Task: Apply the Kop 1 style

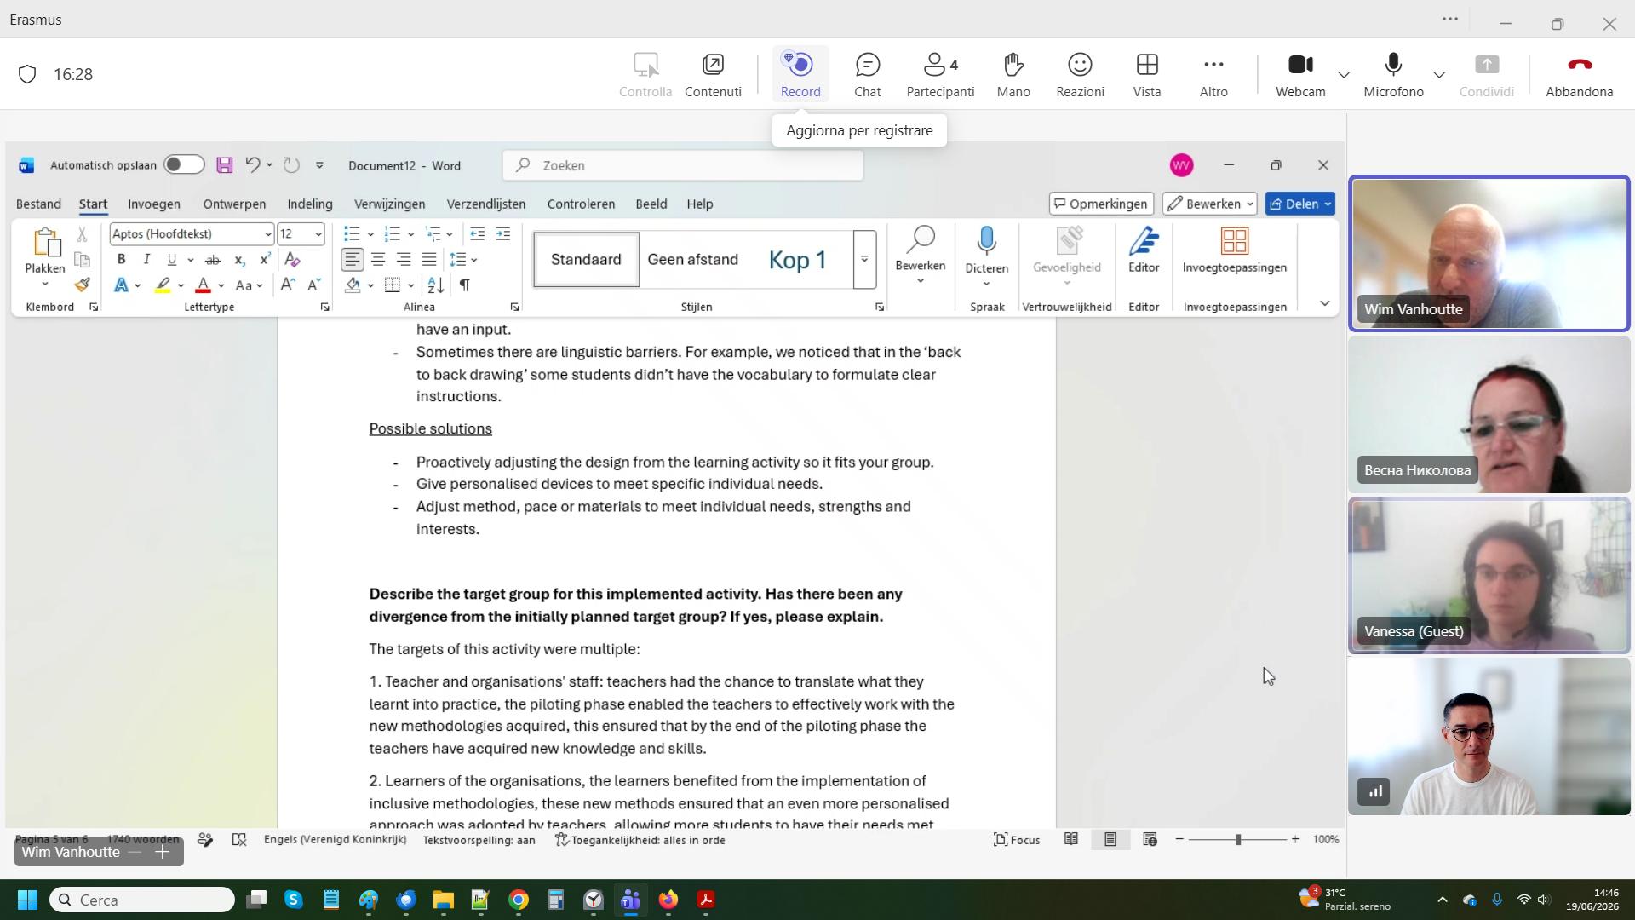Action: click(x=797, y=260)
